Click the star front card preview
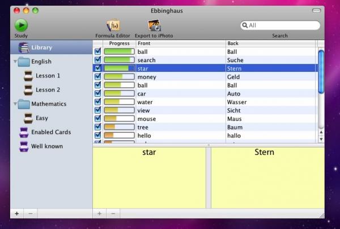 pyautogui.click(x=149, y=178)
